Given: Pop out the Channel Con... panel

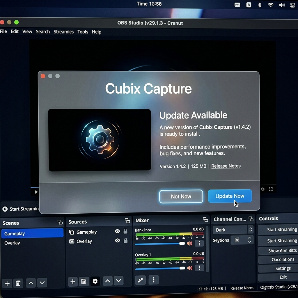Looking at the screenshot, I should (x=251, y=219).
